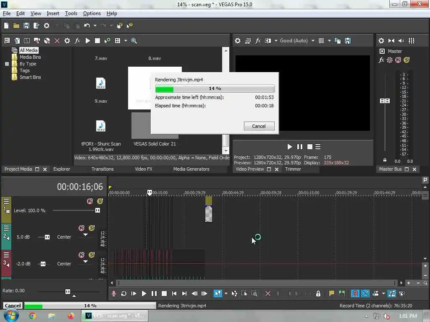Toggle Master bus mute icon

[x=398, y=60]
